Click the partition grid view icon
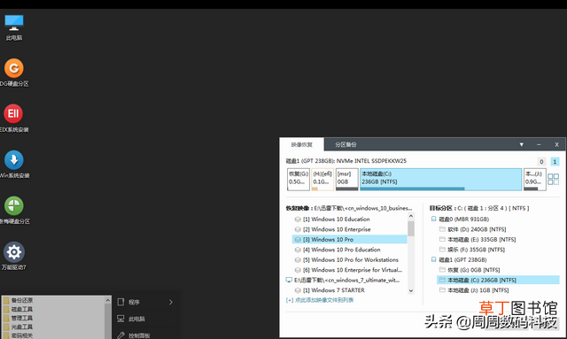The height and width of the screenshot is (339, 567). [x=553, y=180]
